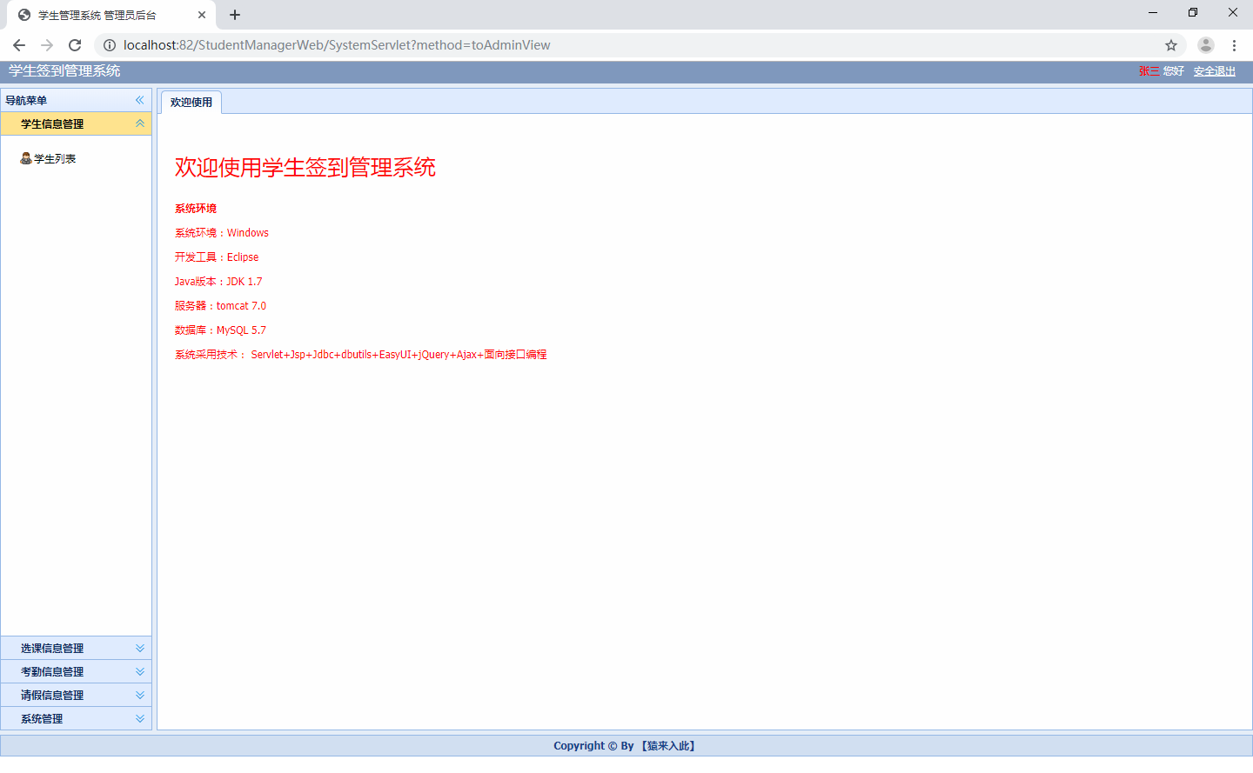Click the Copyright © By 猿来入此 footer
Viewport: 1253px width, 773px height.
click(x=626, y=746)
